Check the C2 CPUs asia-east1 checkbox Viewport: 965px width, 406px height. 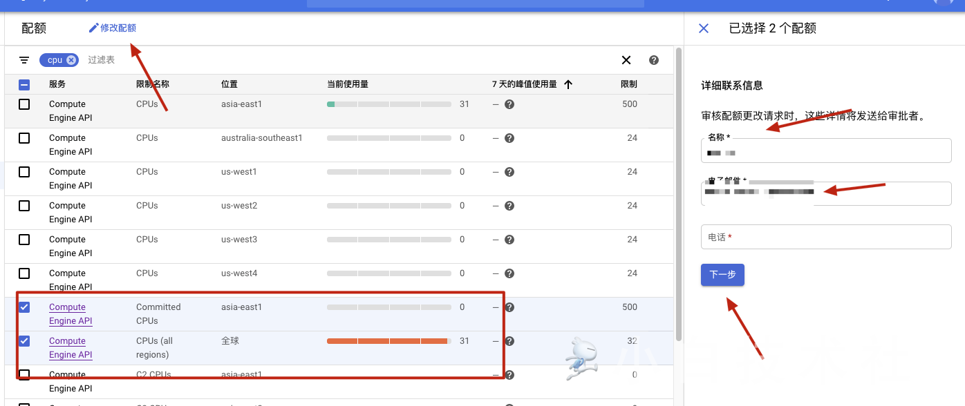pos(24,375)
